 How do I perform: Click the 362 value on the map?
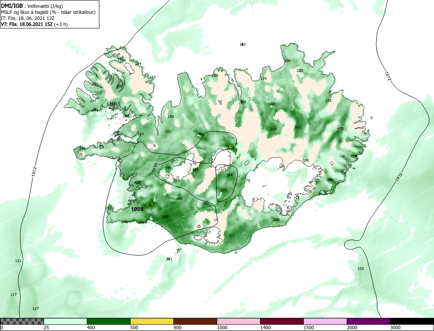tap(297, 127)
